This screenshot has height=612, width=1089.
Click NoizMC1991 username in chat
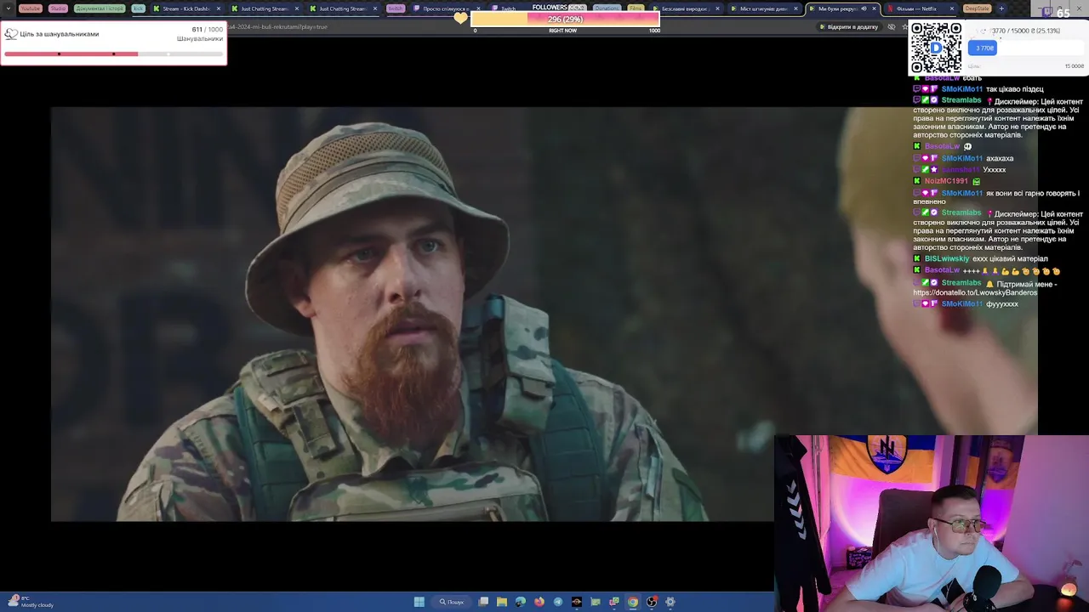coord(946,181)
